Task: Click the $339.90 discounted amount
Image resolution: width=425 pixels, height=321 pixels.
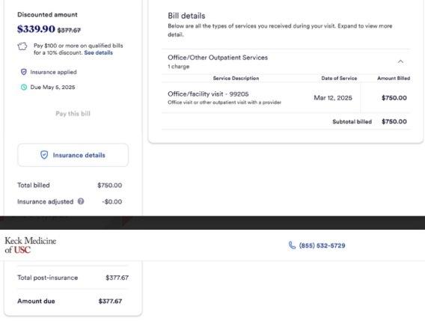Action: (36, 28)
